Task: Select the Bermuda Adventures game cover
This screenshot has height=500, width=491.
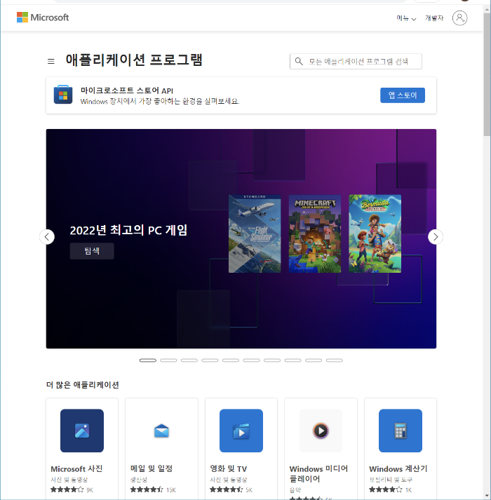Action: (x=375, y=234)
